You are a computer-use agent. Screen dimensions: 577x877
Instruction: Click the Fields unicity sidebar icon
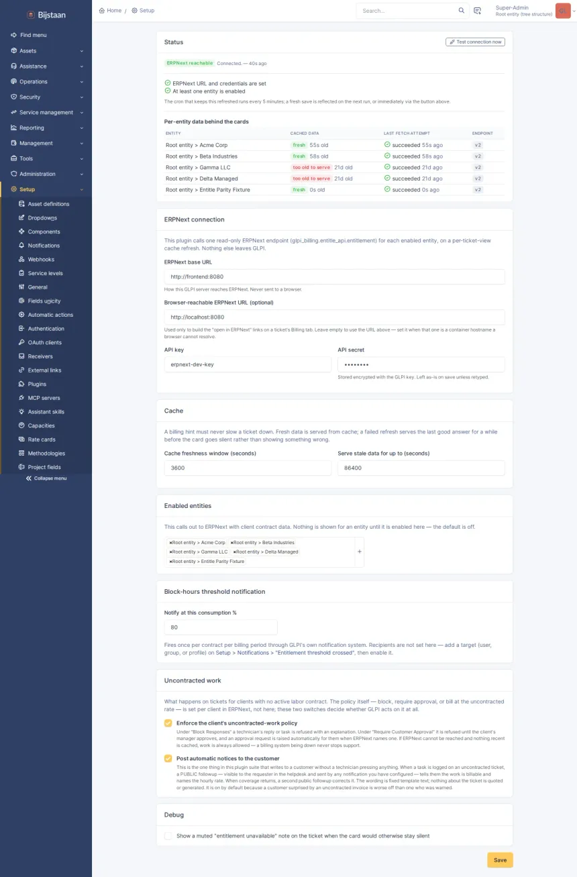tap(21, 301)
